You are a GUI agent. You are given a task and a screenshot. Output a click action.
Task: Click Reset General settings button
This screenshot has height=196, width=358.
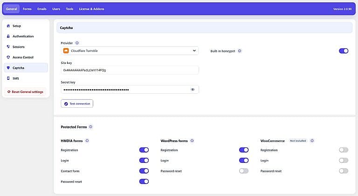point(25,92)
